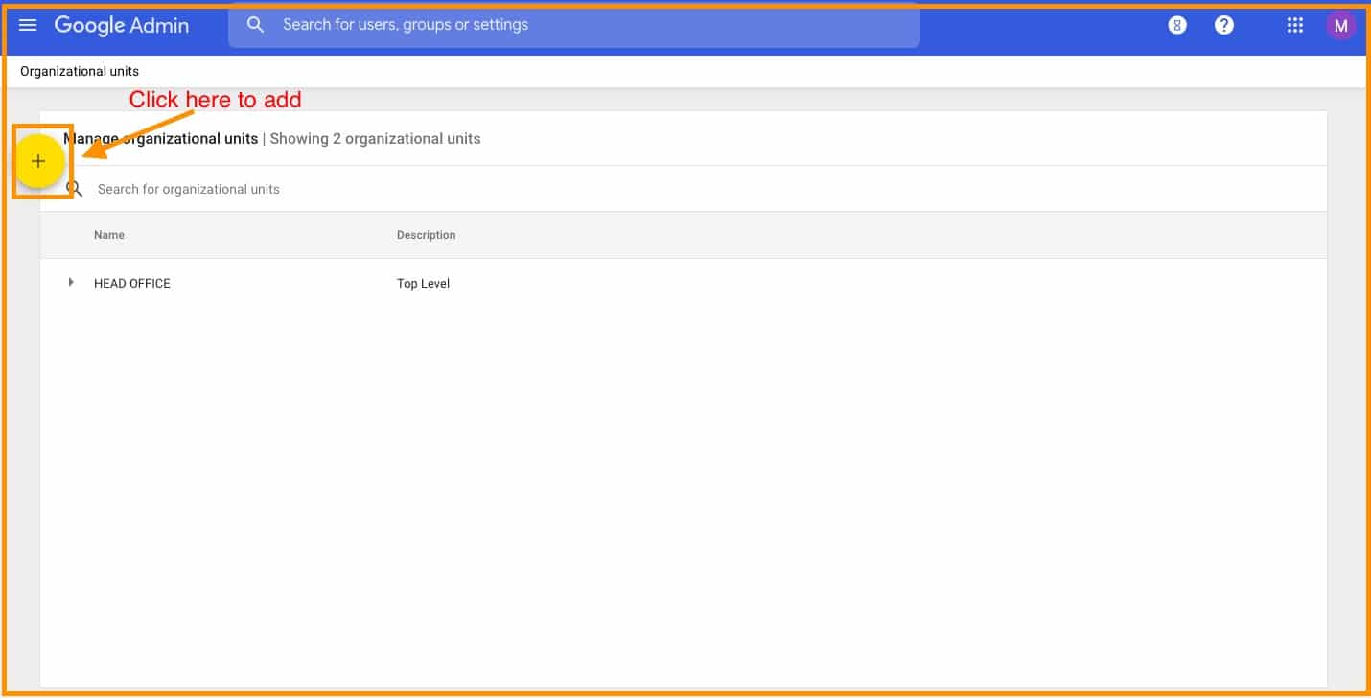Click the Name column header
Viewport: 1371px width, 698px height.
109,235
